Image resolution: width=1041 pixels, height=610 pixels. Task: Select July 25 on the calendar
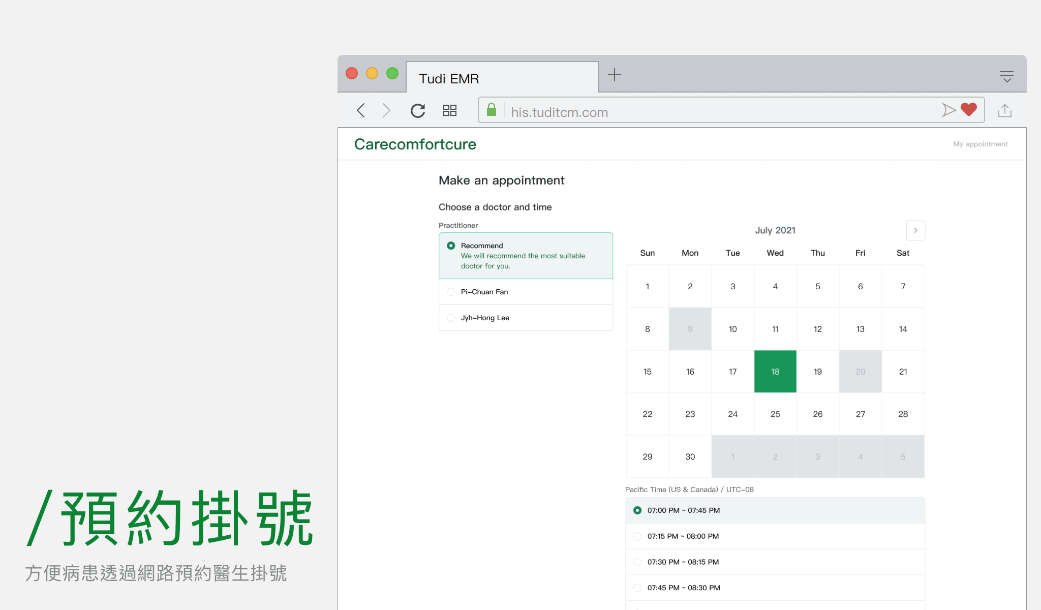coord(775,414)
